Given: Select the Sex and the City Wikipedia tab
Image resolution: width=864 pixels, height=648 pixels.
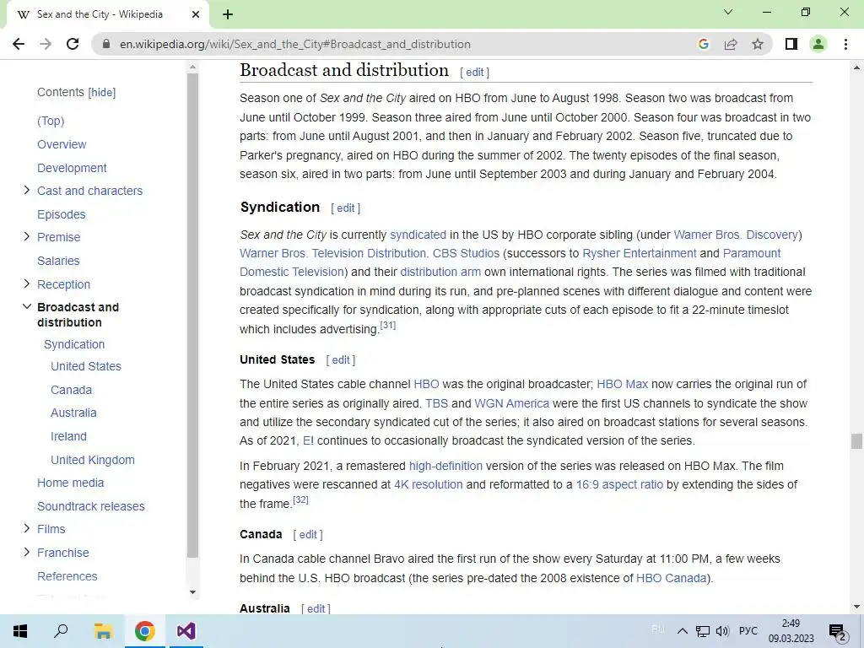Looking at the screenshot, I should click(x=107, y=15).
